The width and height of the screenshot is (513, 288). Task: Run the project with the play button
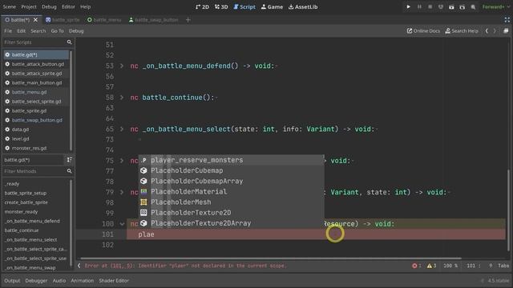408,7
